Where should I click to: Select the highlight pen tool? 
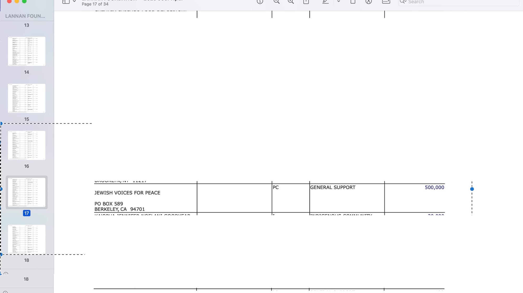click(x=325, y=2)
